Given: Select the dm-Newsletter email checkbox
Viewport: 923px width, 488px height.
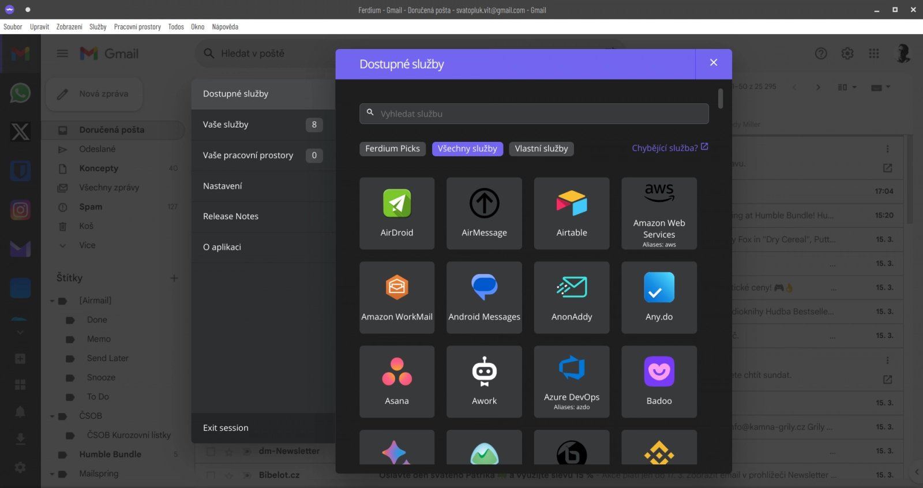Looking at the screenshot, I should (211, 452).
